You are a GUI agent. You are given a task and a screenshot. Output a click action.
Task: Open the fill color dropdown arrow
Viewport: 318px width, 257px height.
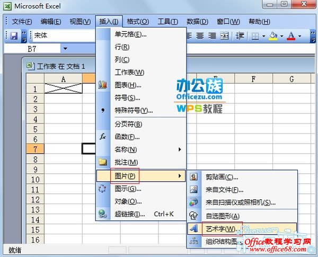click(282, 36)
